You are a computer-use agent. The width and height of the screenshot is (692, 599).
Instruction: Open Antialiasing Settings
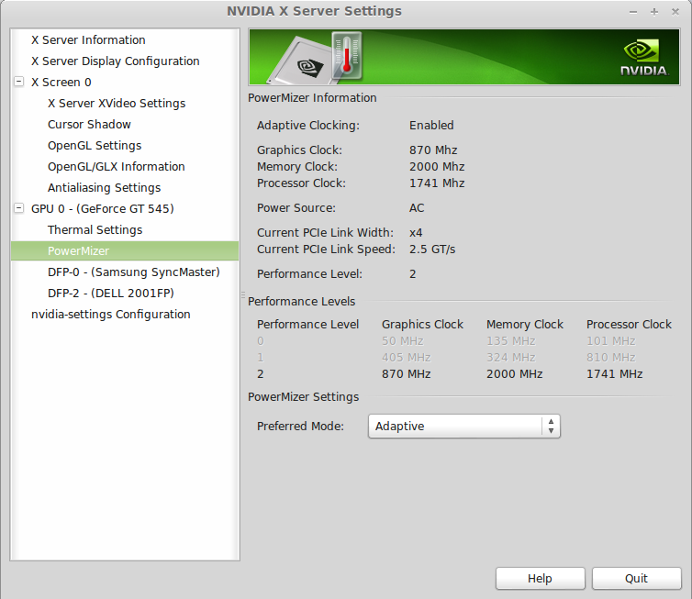click(x=104, y=188)
